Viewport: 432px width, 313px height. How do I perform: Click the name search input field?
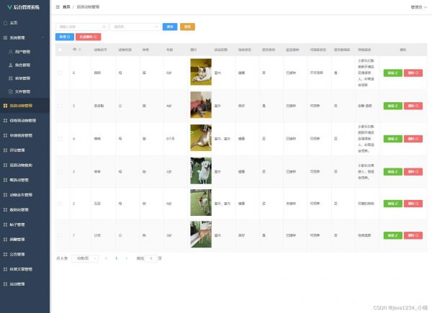tap(81, 27)
